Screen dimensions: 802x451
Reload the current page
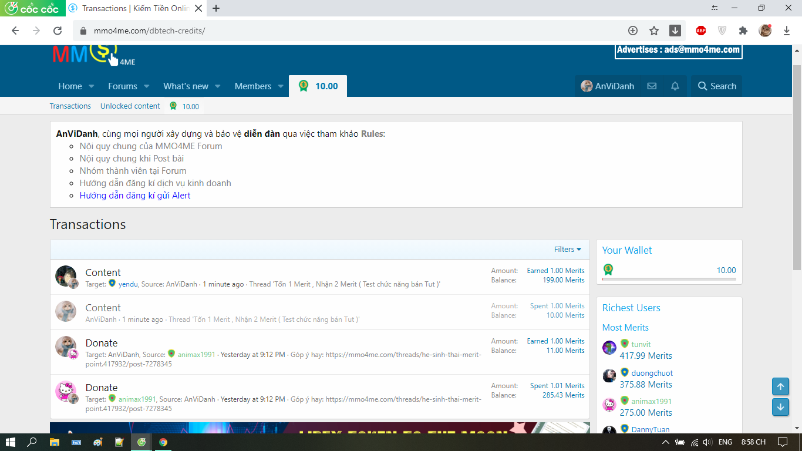point(58,31)
